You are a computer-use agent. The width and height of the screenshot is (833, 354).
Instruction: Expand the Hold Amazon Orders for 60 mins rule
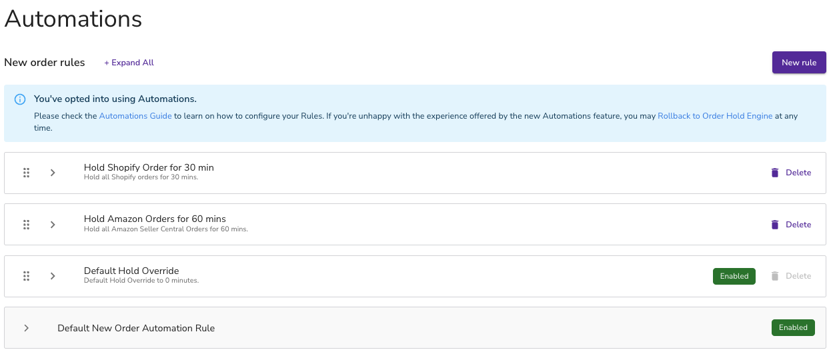pyautogui.click(x=53, y=225)
